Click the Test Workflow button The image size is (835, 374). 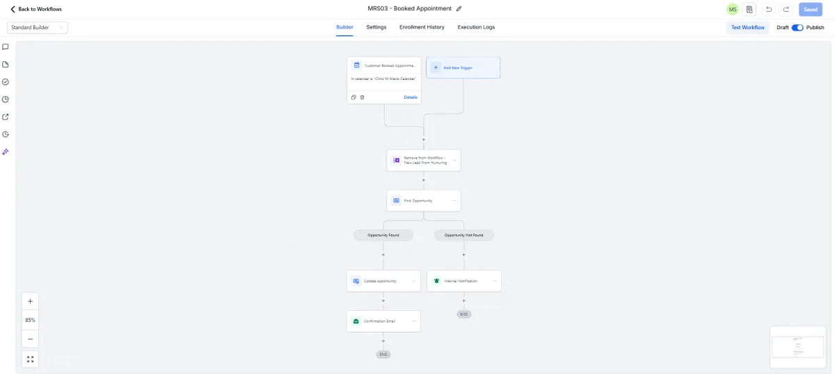point(747,28)
